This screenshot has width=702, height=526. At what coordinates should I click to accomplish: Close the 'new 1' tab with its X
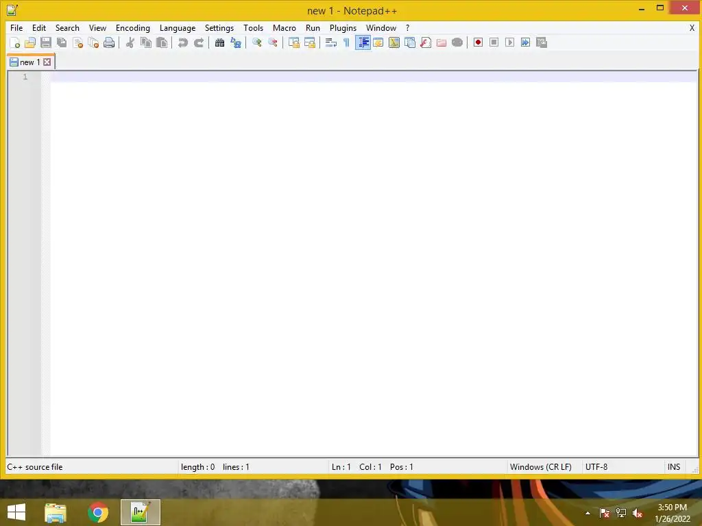pos(47,62)
